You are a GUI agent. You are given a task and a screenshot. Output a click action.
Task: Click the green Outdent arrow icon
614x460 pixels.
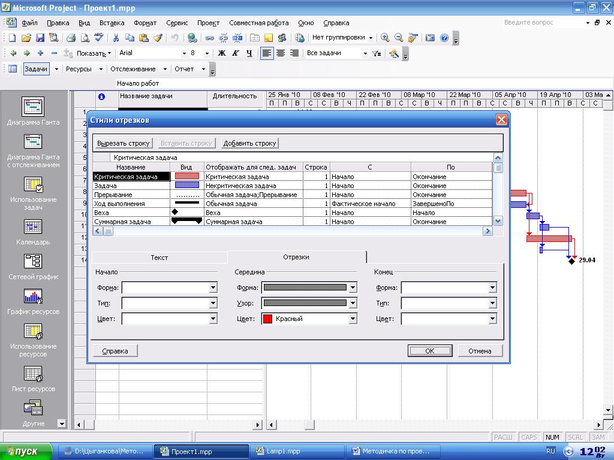tap(13, 53)
